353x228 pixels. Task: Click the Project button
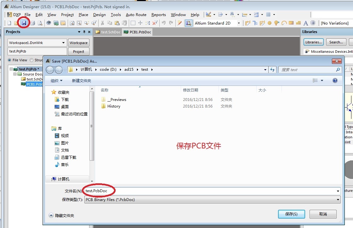(x=78, y=52)
